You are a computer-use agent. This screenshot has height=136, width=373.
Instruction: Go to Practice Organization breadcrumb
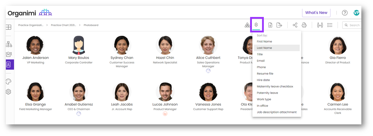tap(31, 25)
